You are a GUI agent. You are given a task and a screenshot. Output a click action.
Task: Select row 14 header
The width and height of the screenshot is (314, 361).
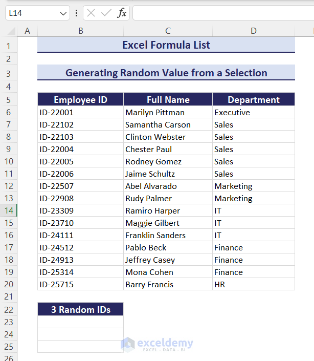tap(8, 210)
